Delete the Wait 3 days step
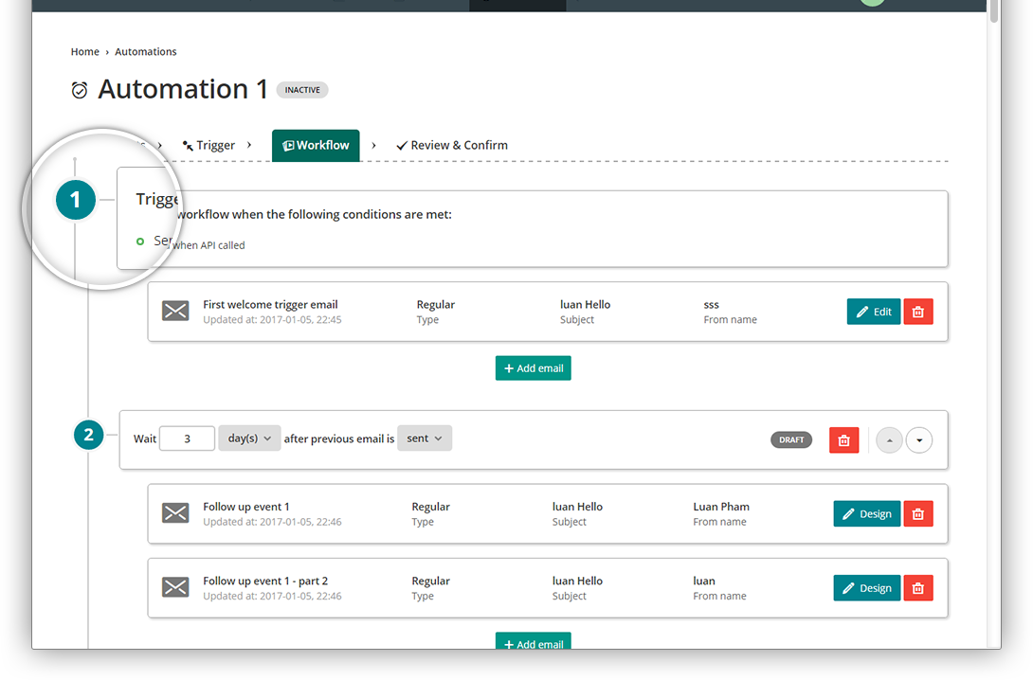 [x=843, y=440]
